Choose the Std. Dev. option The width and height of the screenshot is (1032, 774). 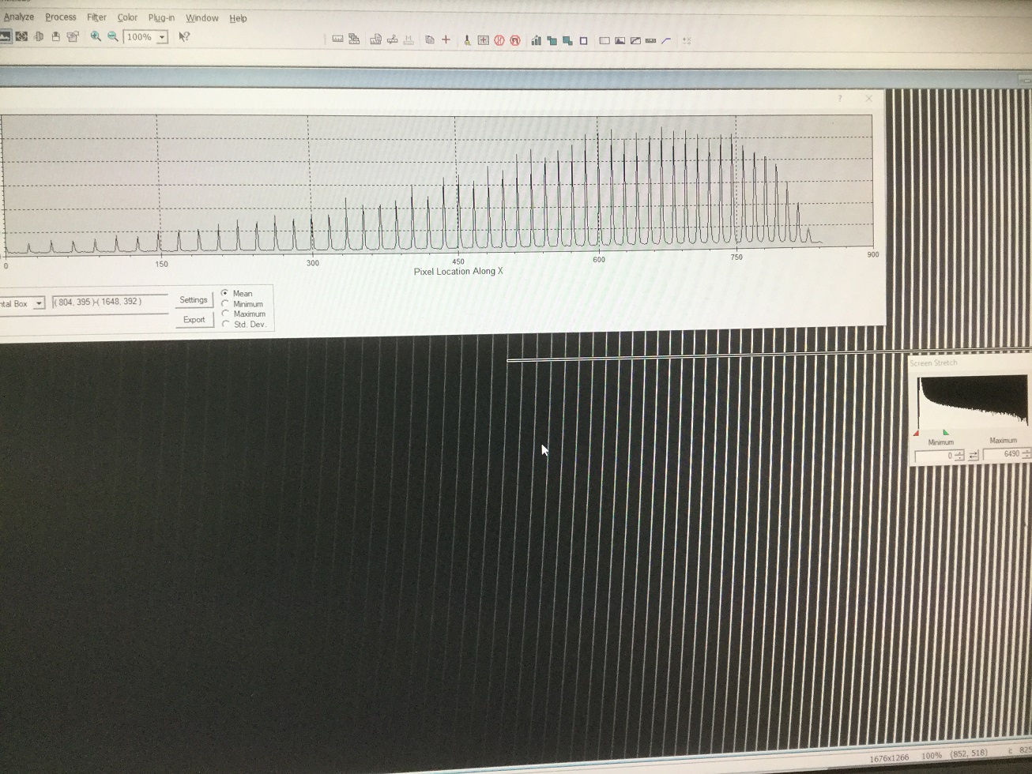point(227,324)
